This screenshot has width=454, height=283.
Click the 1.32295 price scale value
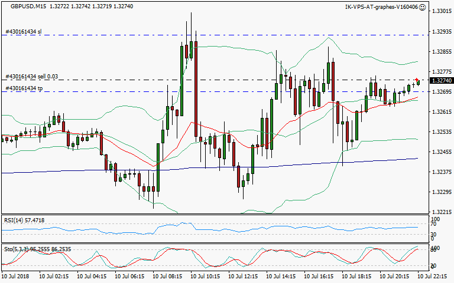click(x=442, y=192)
